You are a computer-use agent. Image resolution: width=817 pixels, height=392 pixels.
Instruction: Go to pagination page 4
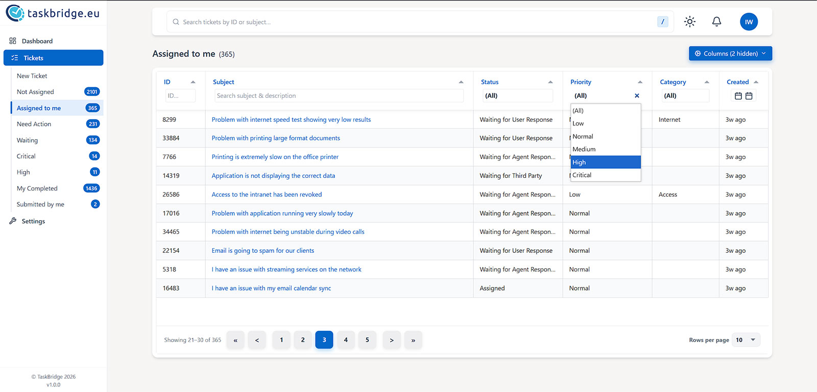pyautogui.click(x=346, y=340)
